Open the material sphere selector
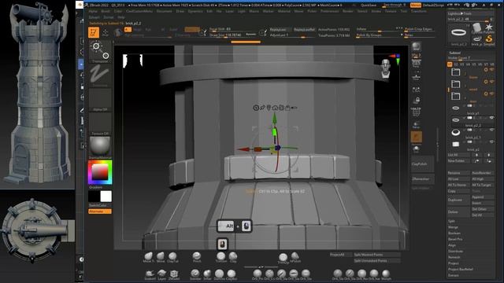This screenshot has height=283, width=504. (x=100, y=147)
